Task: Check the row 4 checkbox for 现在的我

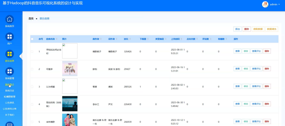Action: coord(32,104)
